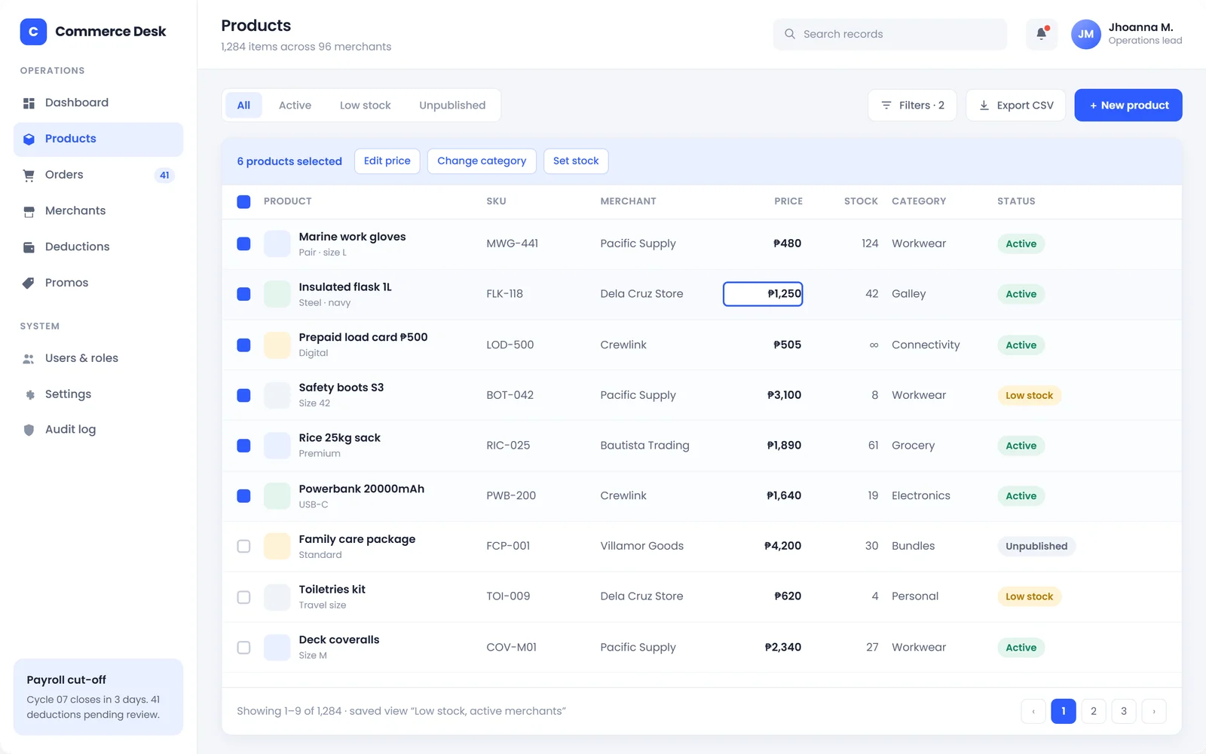Click the New product button
The image size is (1206, 754).
pos(1128,105)
